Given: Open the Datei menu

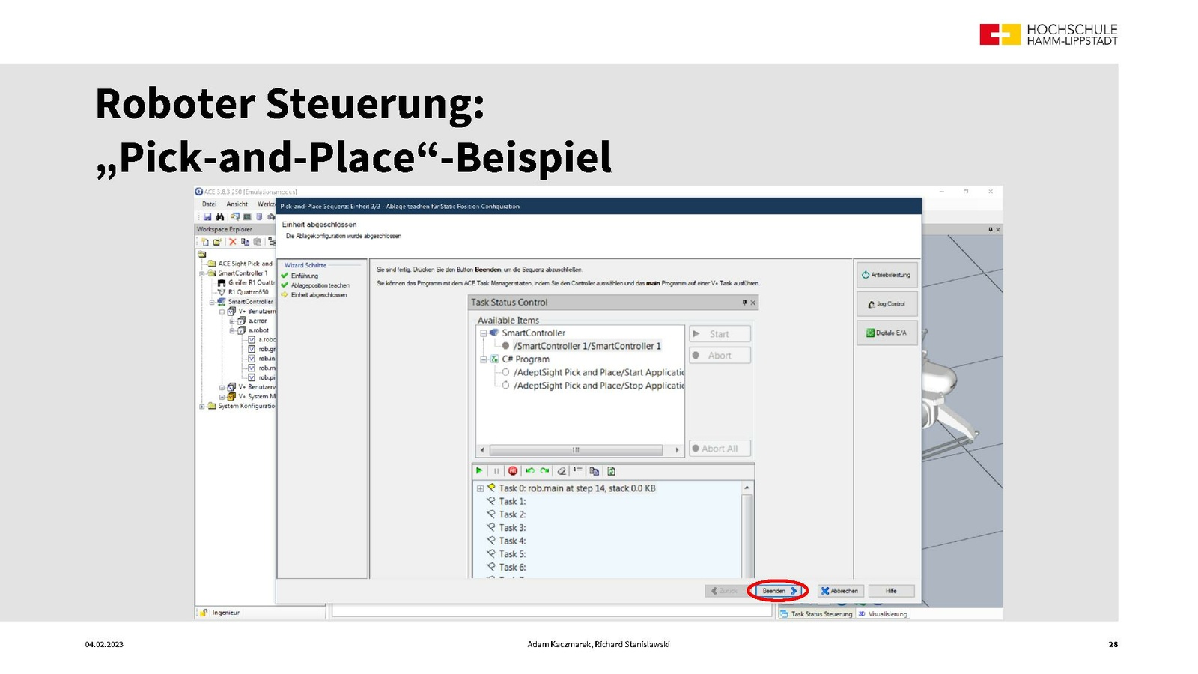Looking at the screenshot, I should tap(209, 204).
